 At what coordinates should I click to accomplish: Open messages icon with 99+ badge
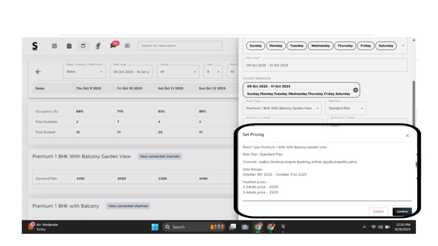pos(113,46)
